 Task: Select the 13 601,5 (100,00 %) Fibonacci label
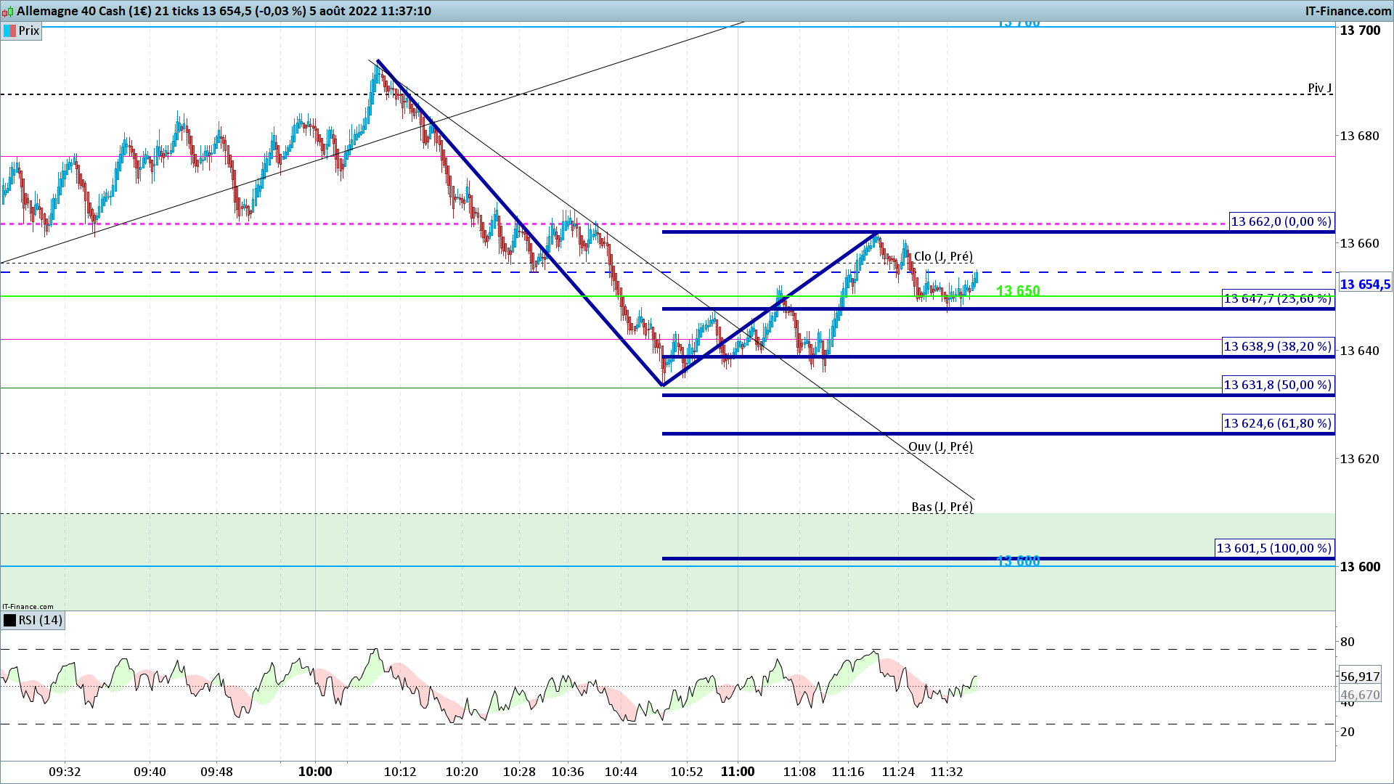click(1274, 549)
